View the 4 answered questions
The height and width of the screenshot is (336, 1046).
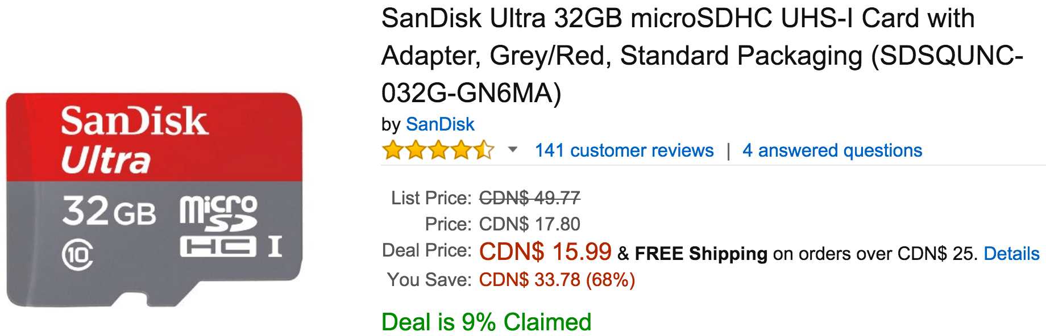click(x=832, y=150)
